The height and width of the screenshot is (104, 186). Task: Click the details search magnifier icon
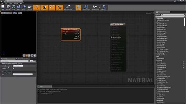(28, 61)
